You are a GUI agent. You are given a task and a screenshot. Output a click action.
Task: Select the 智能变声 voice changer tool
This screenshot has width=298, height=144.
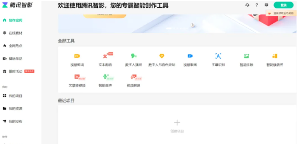[x=105, y=80]
